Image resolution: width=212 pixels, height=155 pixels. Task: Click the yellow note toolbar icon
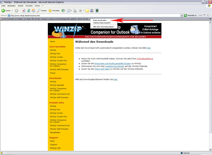87,11
